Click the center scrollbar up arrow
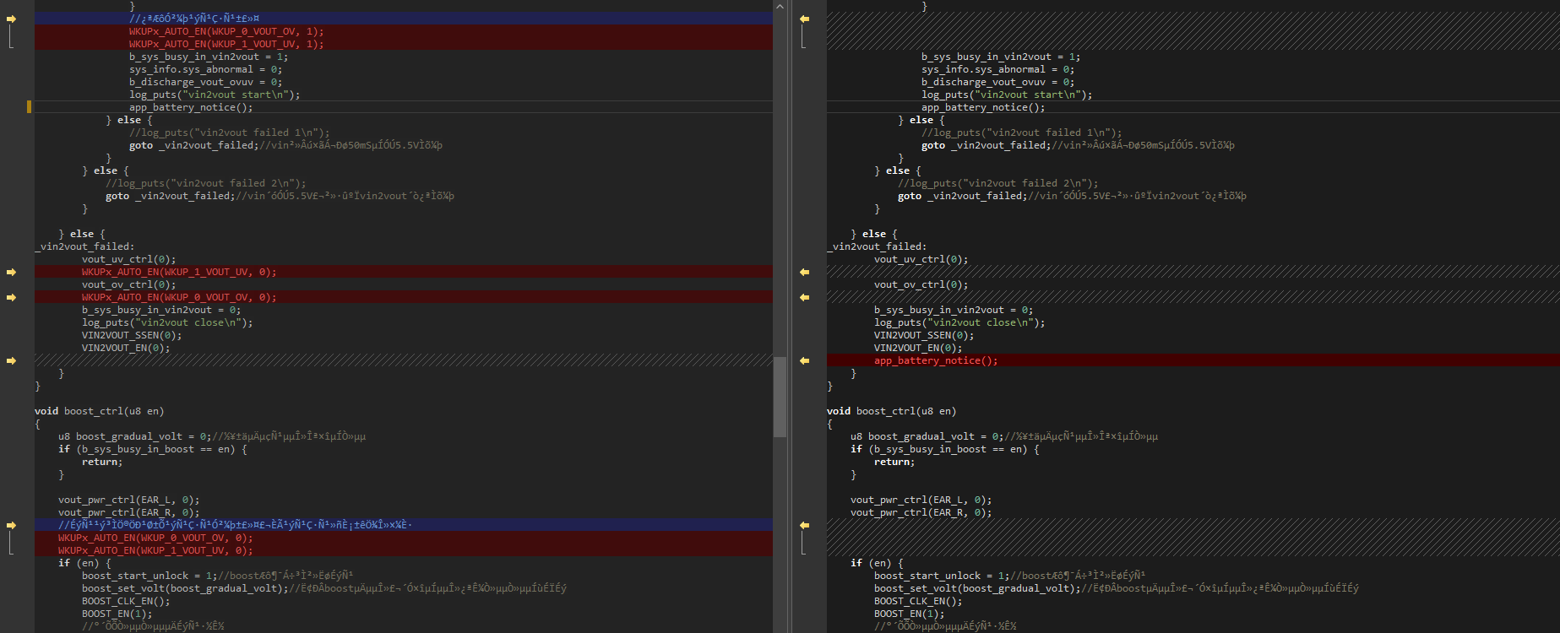Image resolution: width=1560 pixels, height=633 pixels. pyautogui.click(x=780, y=7)
